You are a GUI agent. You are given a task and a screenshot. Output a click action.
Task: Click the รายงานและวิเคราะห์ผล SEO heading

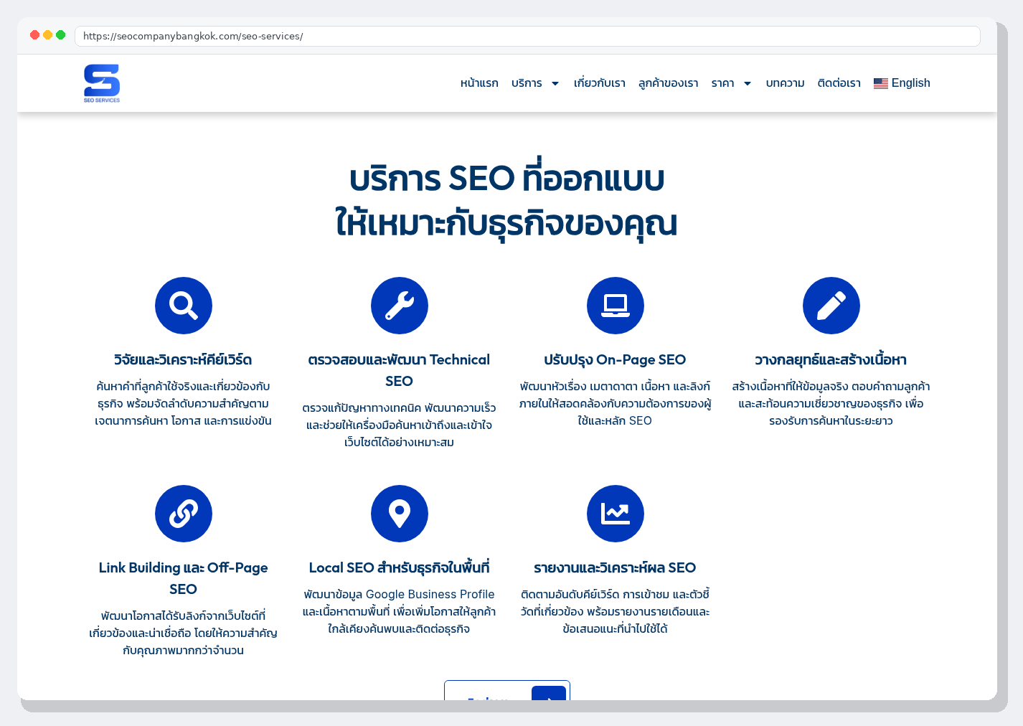click(x=615, y=567)
